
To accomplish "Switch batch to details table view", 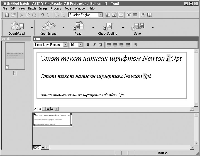I will [135, 15].
